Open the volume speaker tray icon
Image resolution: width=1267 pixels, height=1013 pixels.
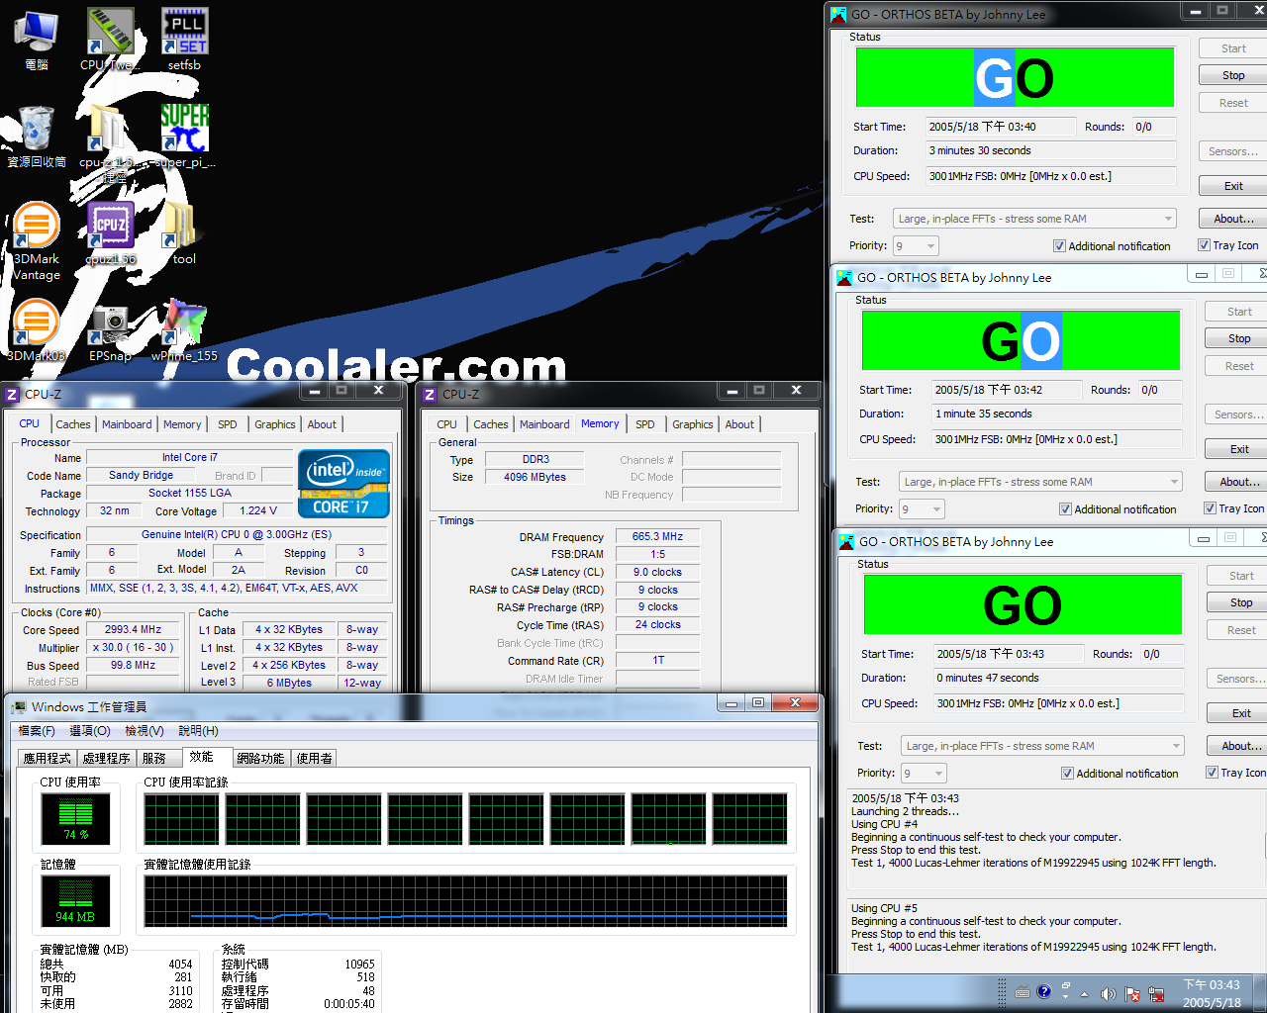click(x=1108, y=994)
